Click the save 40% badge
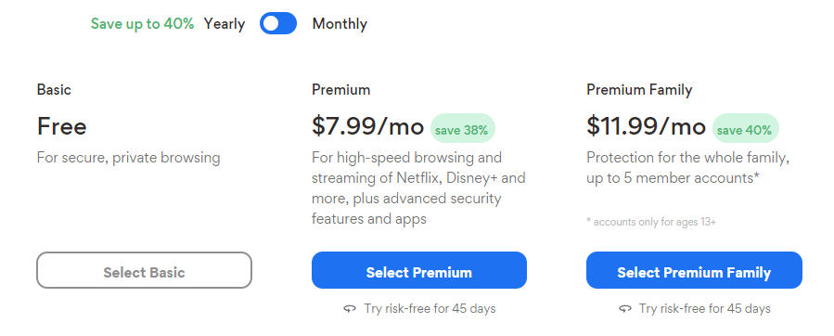 click(x=745, y=128)
